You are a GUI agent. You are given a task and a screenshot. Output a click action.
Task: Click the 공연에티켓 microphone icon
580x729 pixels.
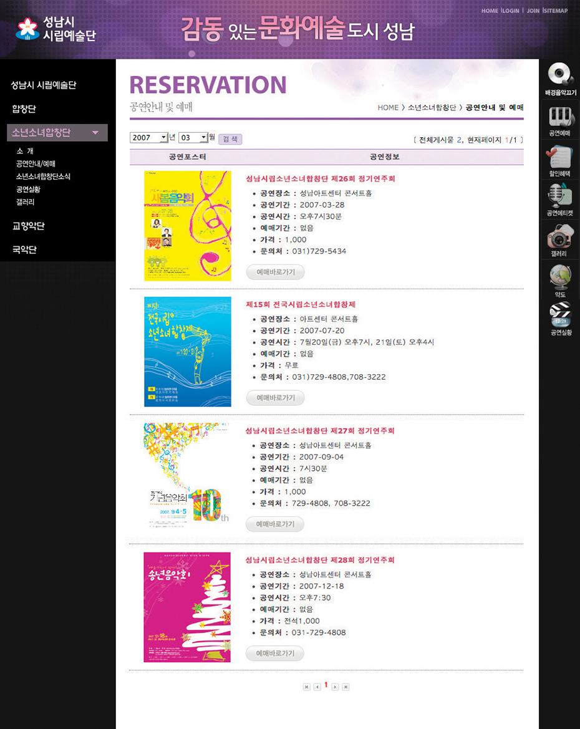coord(560,196)
